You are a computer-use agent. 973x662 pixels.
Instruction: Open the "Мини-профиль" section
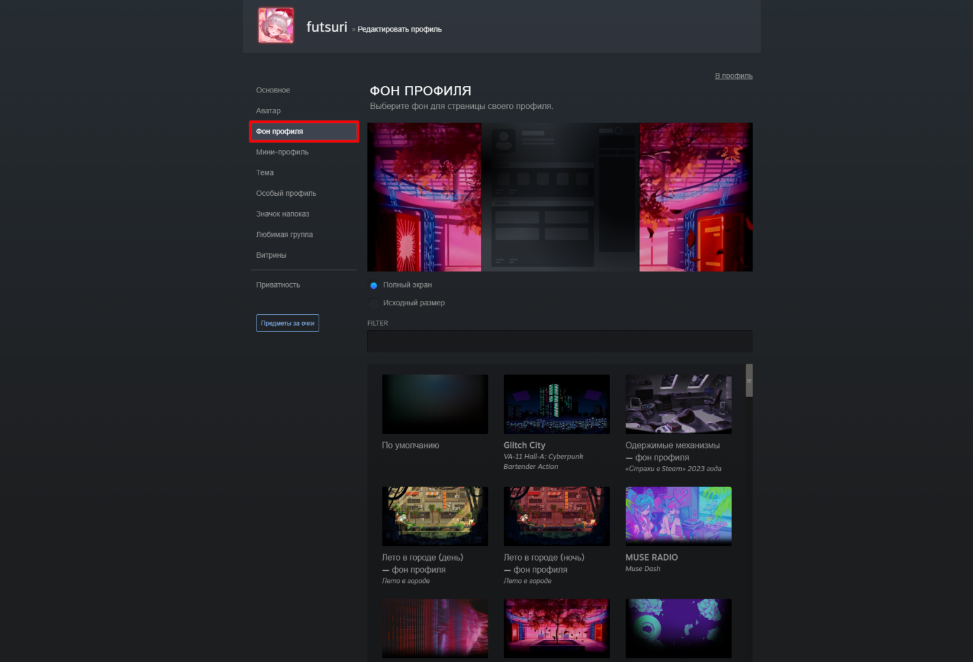pos(283,151)
